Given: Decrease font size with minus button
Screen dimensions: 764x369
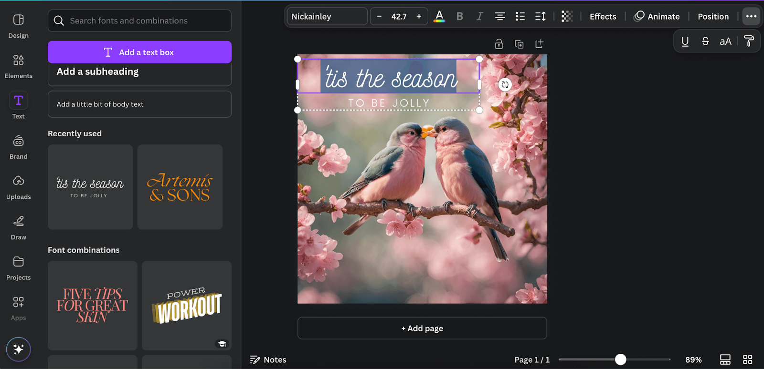Looking at the screenshot, I should click(x=379, y=17).
